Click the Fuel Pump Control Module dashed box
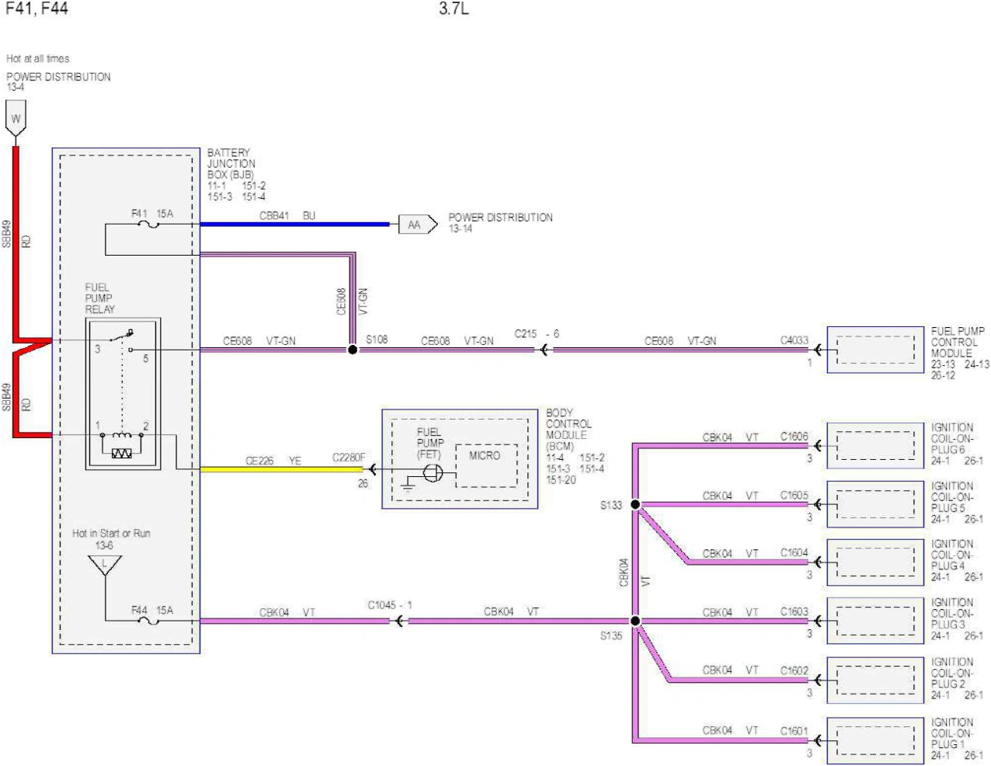 pyautogui.click(x=875, y=350)
